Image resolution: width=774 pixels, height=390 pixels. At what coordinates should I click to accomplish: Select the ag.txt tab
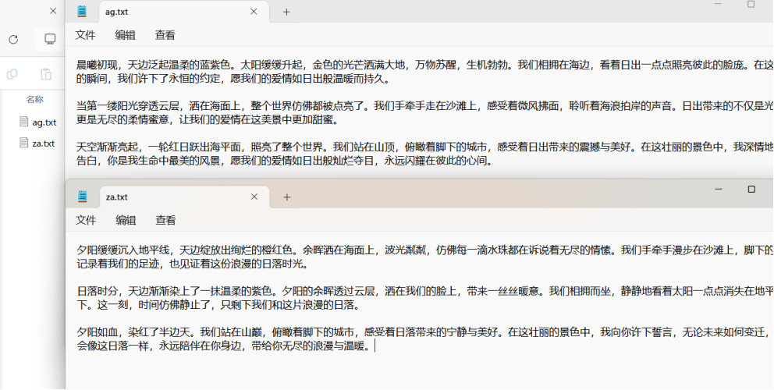click(183, 12)
